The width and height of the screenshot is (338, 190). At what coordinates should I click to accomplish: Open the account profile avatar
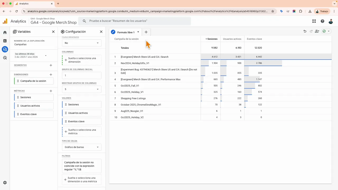coord(331,21)
